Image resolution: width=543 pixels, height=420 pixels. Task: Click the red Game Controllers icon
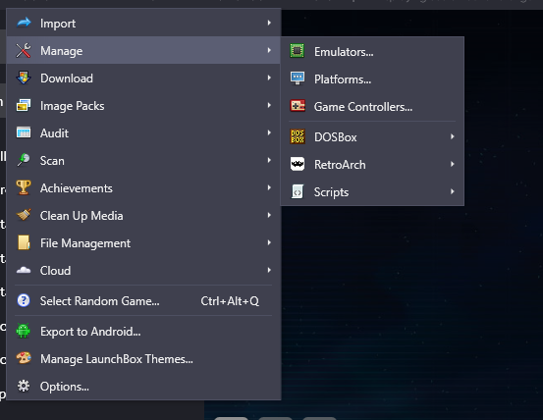(x=298, y=106)
